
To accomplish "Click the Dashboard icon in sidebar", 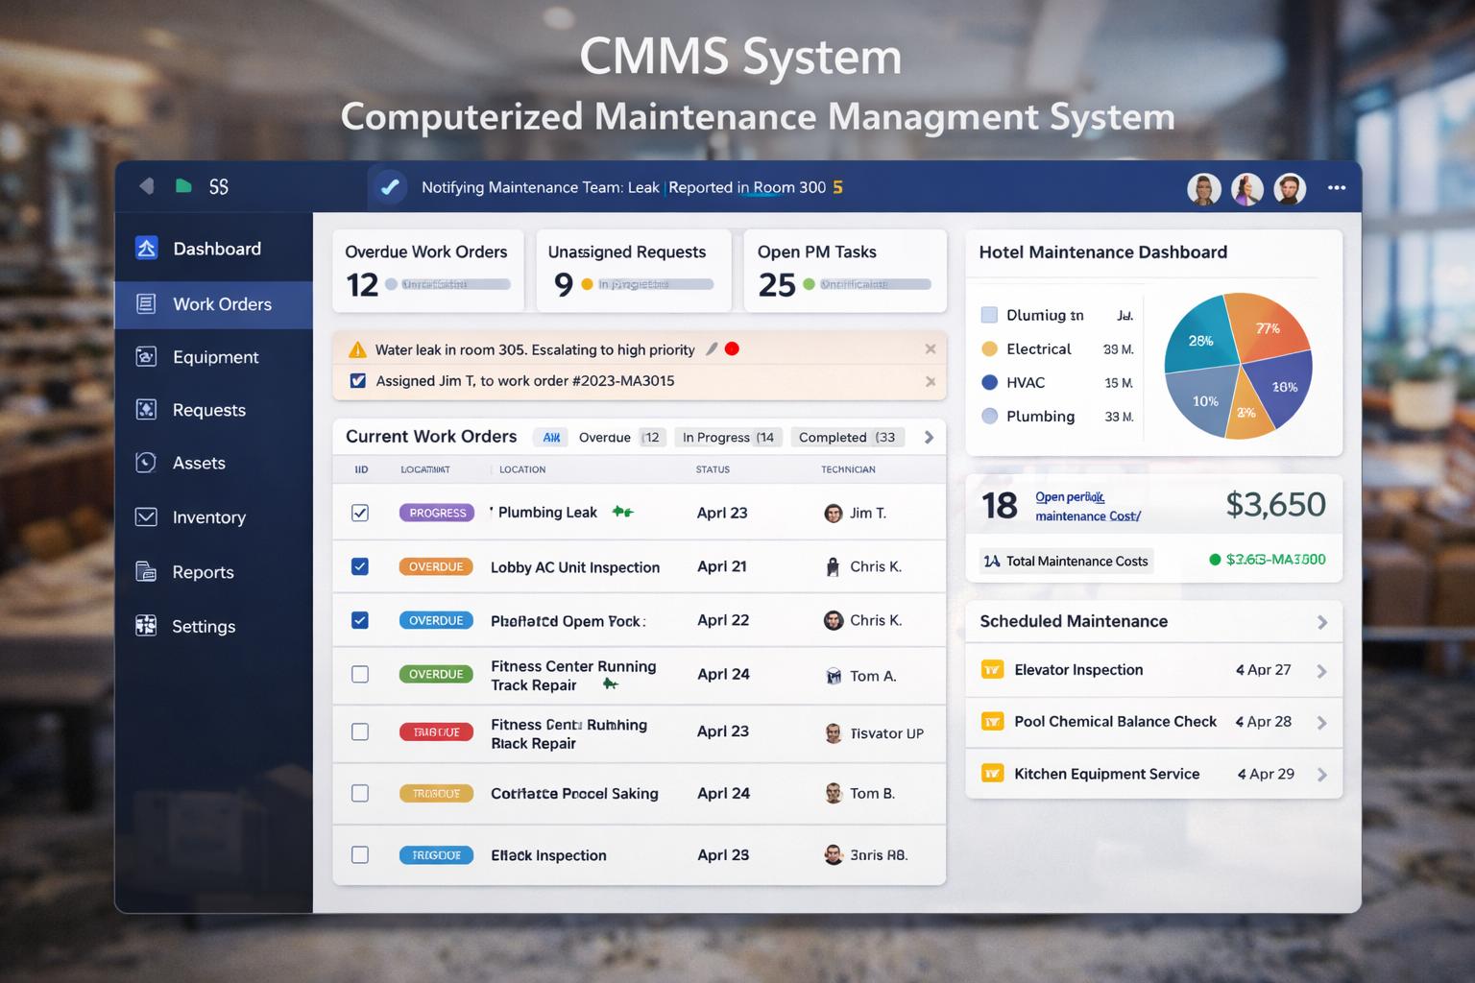I will point(146,249).
